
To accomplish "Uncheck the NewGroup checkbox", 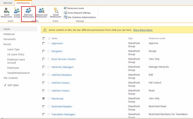I will pos(44,98).
